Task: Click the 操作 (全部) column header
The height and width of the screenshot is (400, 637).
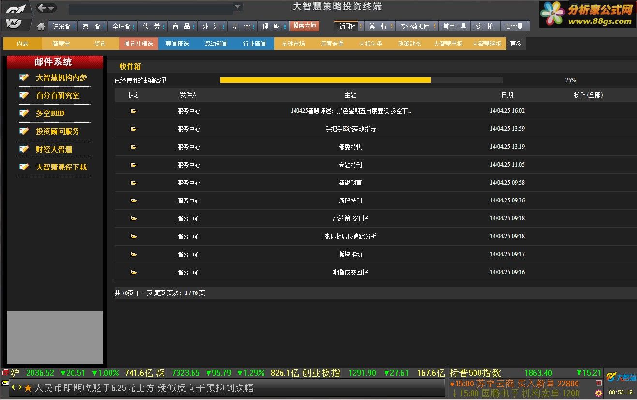Action: click(x=588, y=95)
